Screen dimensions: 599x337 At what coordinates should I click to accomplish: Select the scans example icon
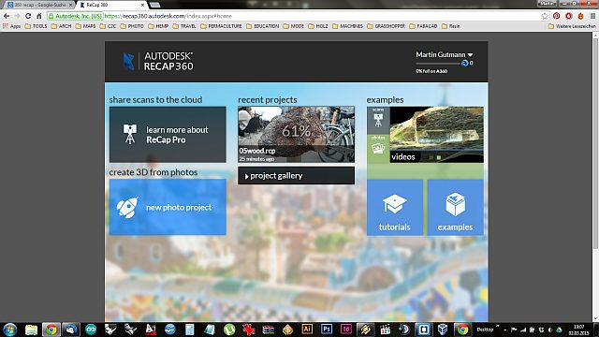pyautogui.click(x=378, y=120)
